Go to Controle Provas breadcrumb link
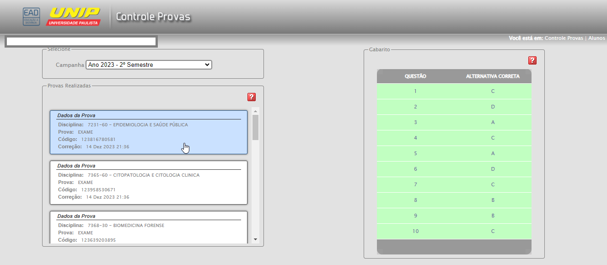 (564, 38)
